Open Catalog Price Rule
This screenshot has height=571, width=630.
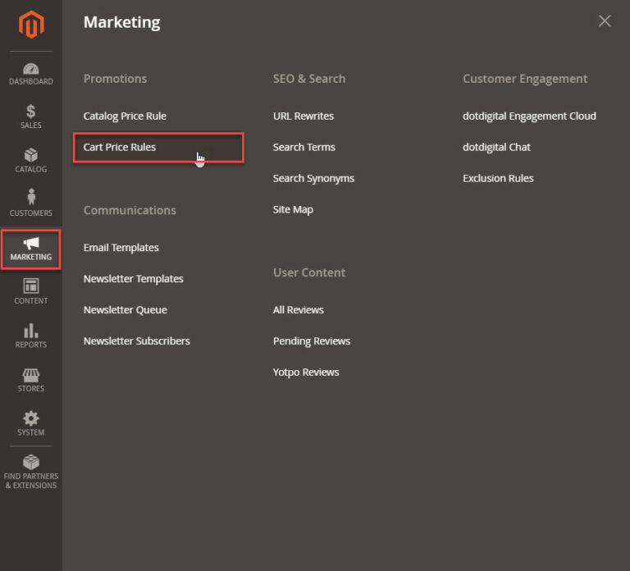click(x=125, y=116)
